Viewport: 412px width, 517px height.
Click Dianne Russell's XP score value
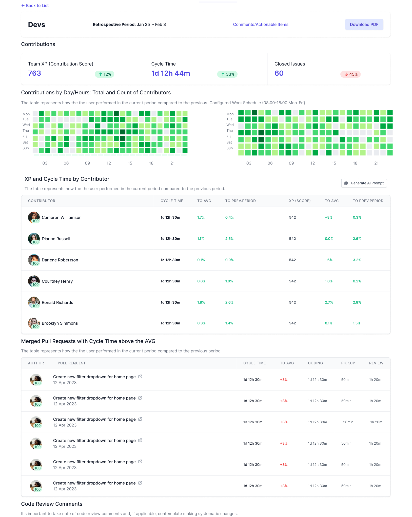point(292,238)
